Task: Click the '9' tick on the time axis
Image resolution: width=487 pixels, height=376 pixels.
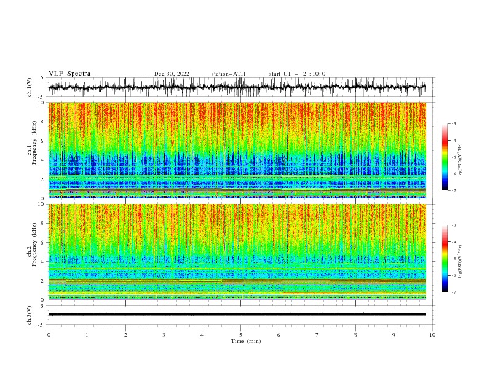Action: 394,335
